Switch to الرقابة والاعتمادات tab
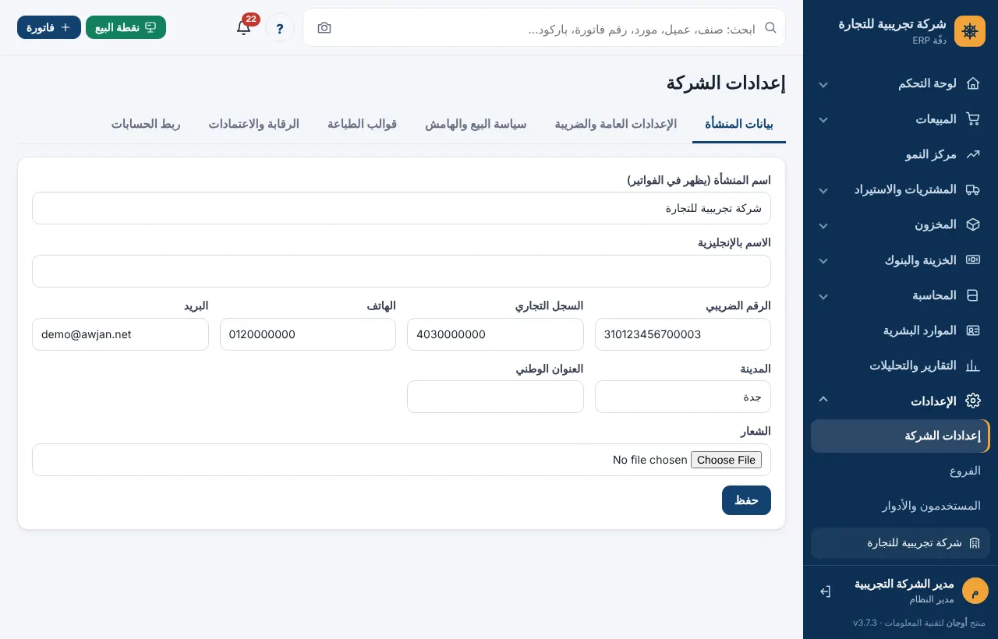The image size is (998, 639). tap(253, 124)
